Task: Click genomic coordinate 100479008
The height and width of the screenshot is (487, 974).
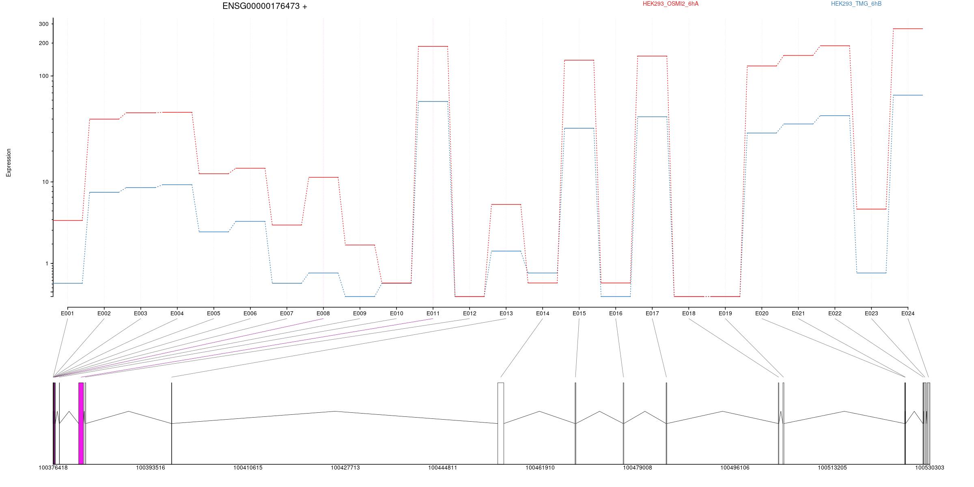Action: click(x=638, y=468)
